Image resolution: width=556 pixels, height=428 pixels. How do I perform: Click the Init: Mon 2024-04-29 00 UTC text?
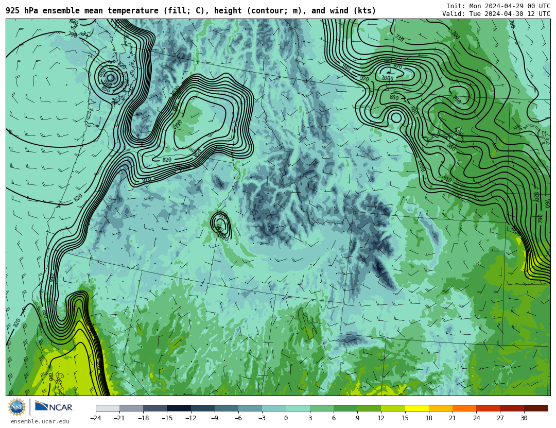point(498,6)
